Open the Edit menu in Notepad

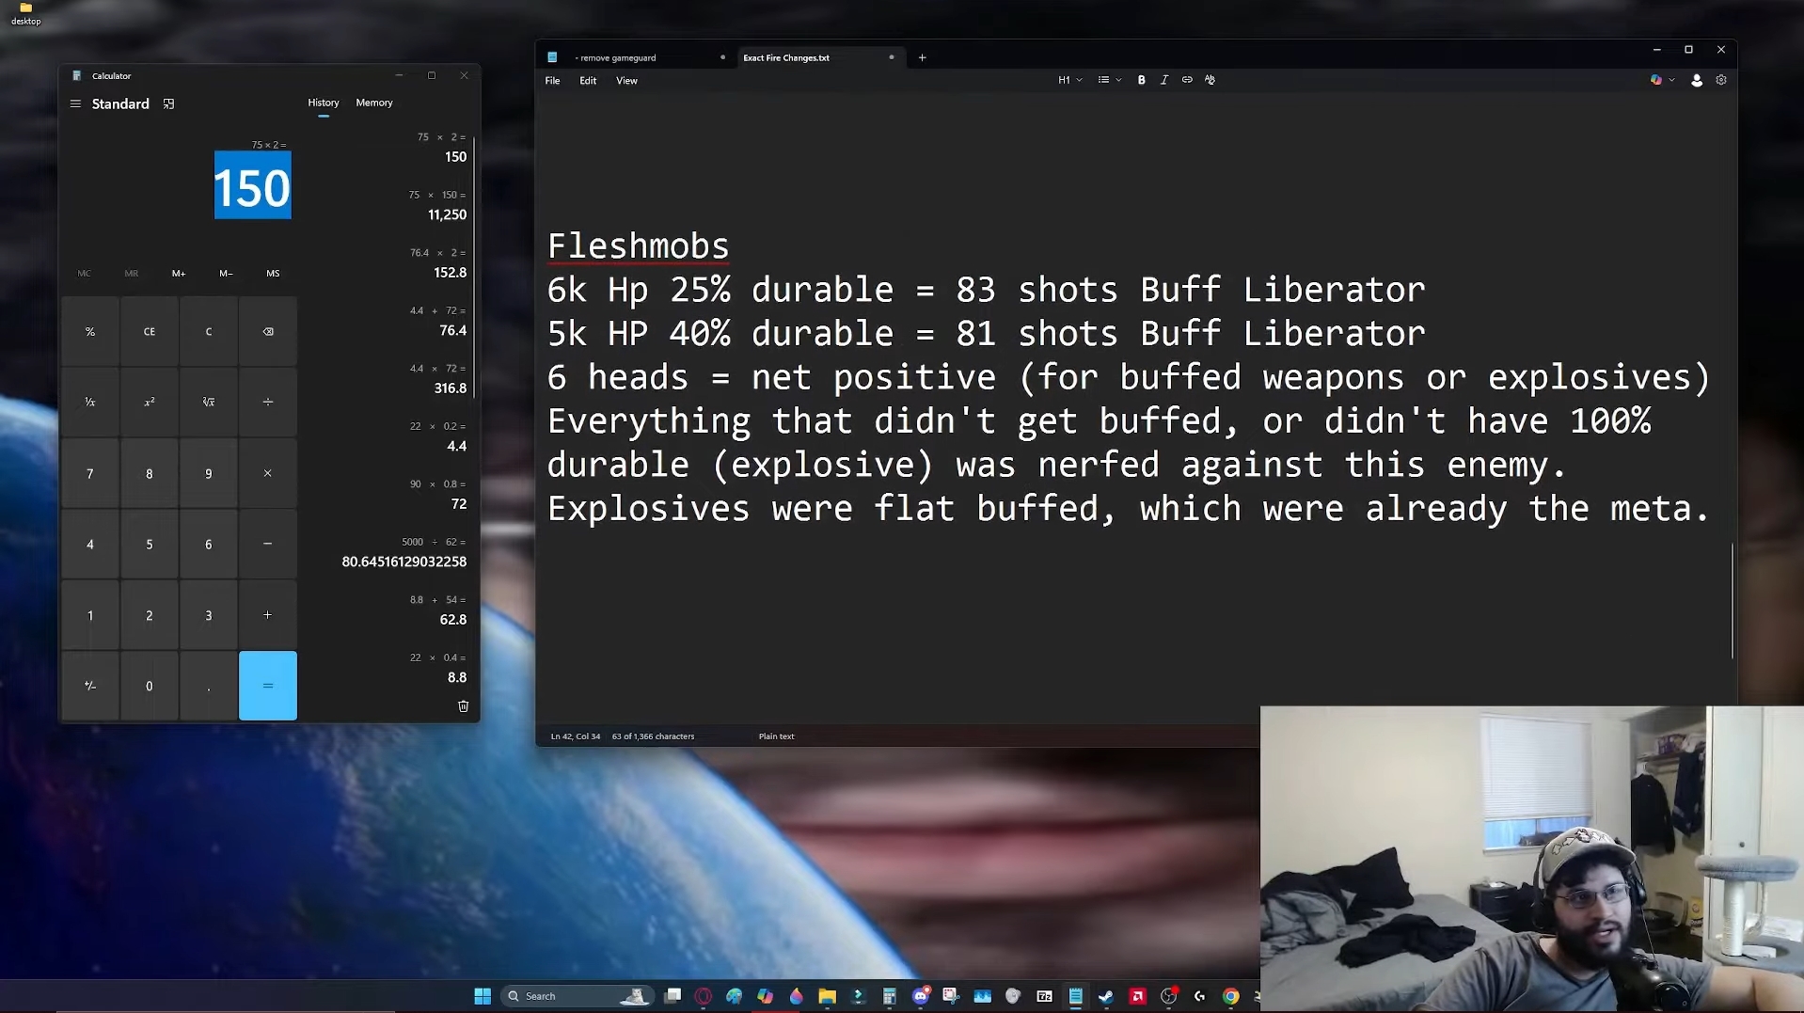click(588, 81)
